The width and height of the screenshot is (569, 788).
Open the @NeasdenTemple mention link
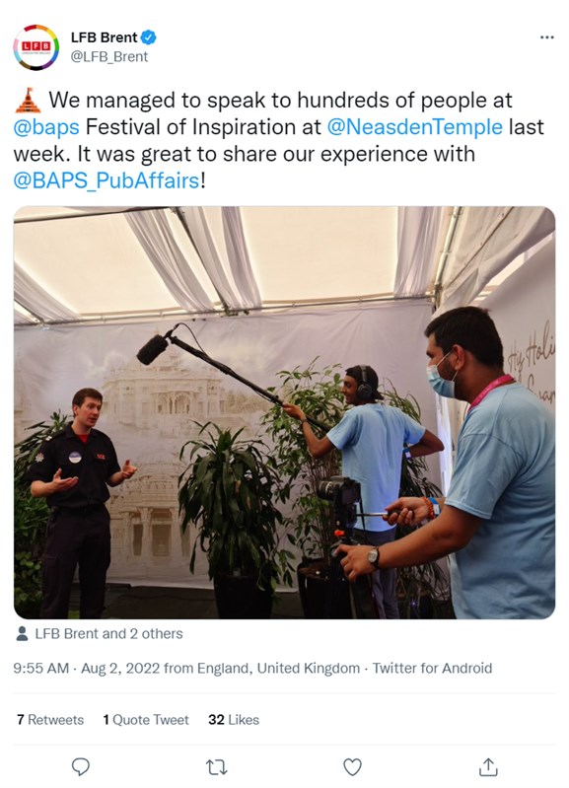415,127
